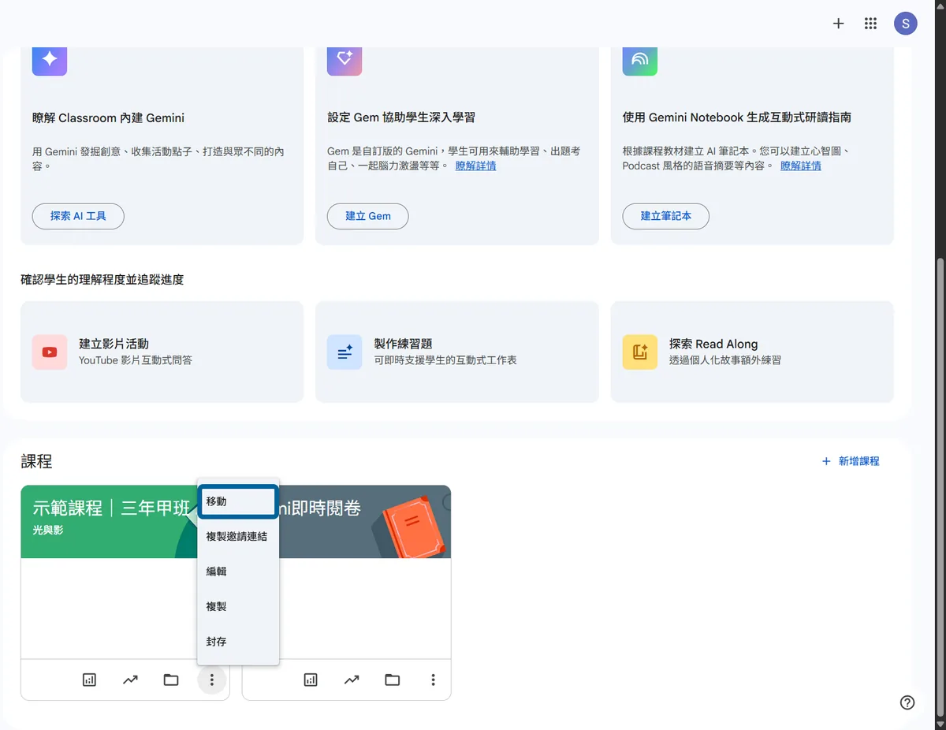
Task: Choose 複製 in the course menu
Action: (x=238, y=606)
